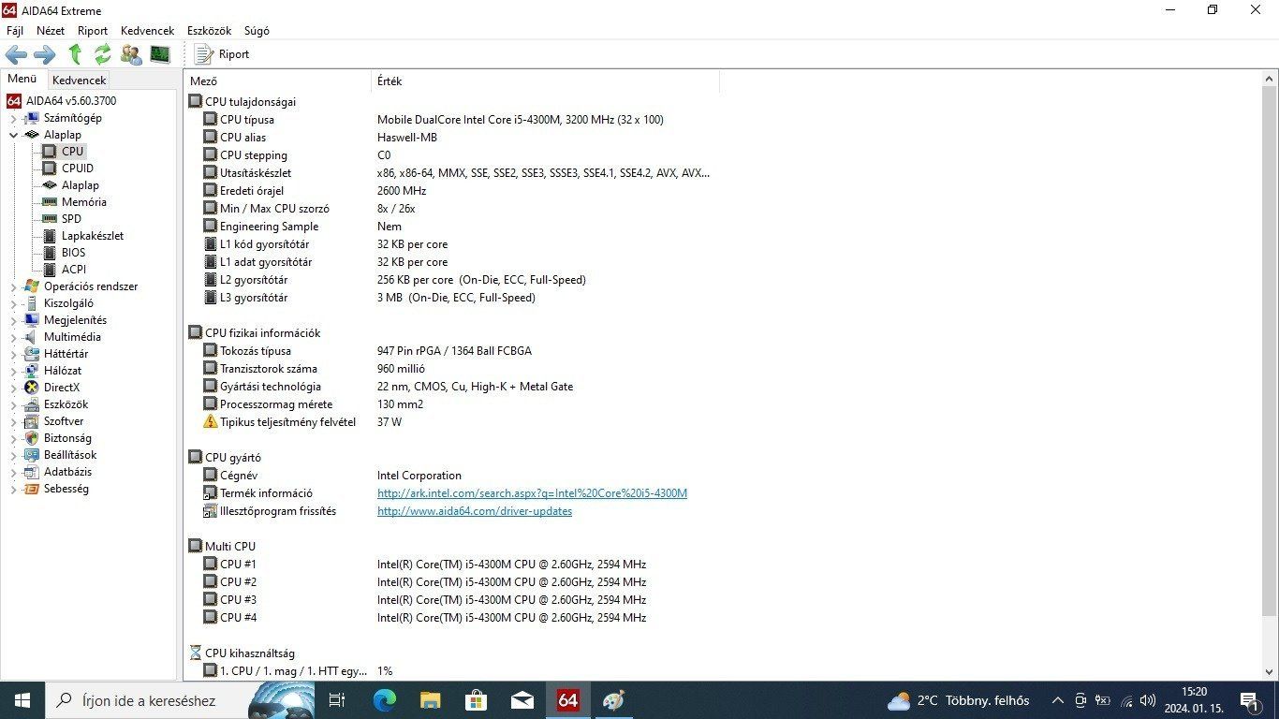Click the warning icon beside Tipikus teljesítmény felvétel
Image resolution: width=1279 pixels, height=719 pixels.
coord(211,422)
